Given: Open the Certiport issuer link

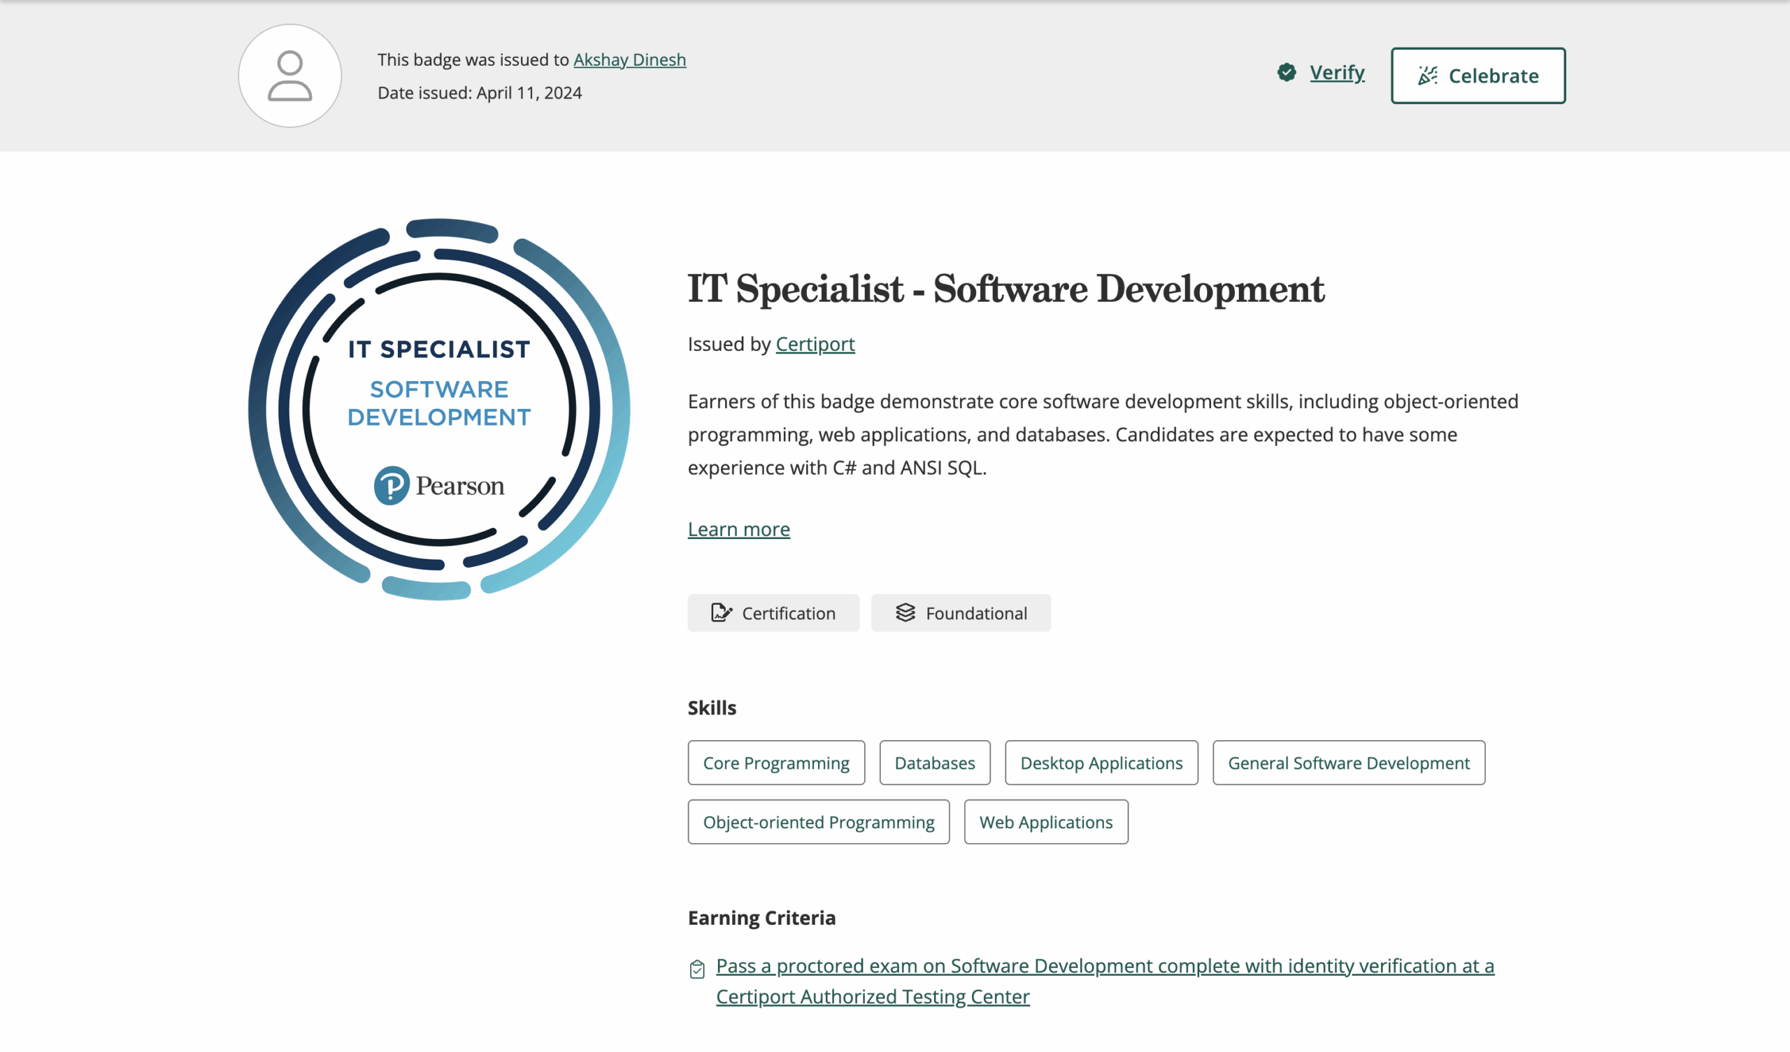Looking at the screenshot, I should click(x=815, y=344).
